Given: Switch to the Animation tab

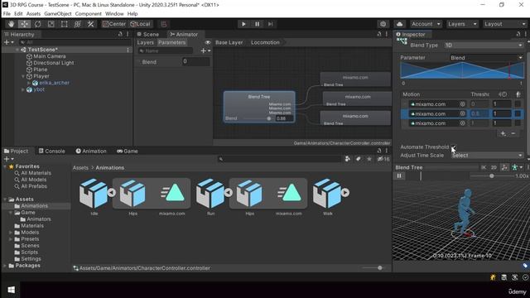Looking at the screenshot, I should click(91, 151).
